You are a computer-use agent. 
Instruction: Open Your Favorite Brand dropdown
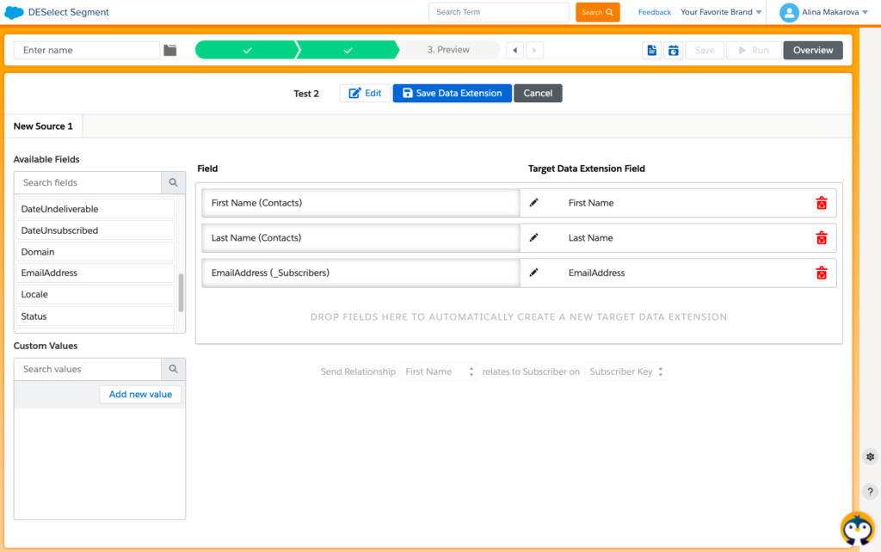point(721,13)
